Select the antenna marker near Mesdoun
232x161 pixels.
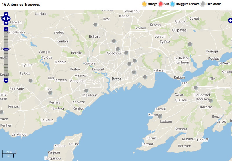pyautogui.click(x=86, y=91)
